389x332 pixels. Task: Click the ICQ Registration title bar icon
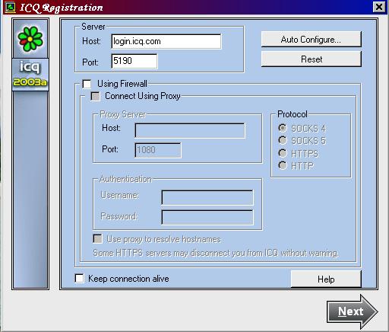pos(11,8)
